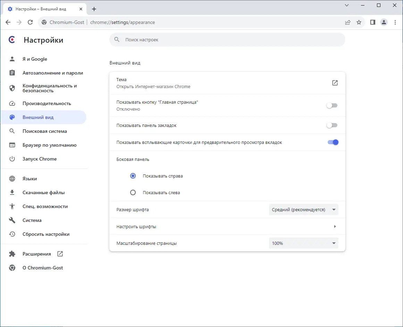This screenshot has width=403, height=327.
Task: Click the reload page icon
Action: click(30, 22)
